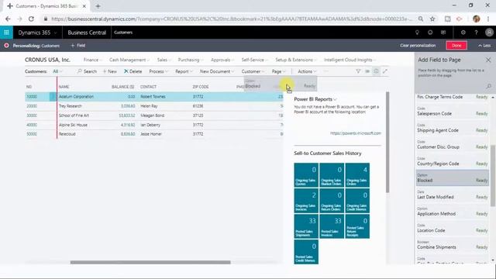
Task: Select the Alpine Ski House name cell
Action: (73, 125)
